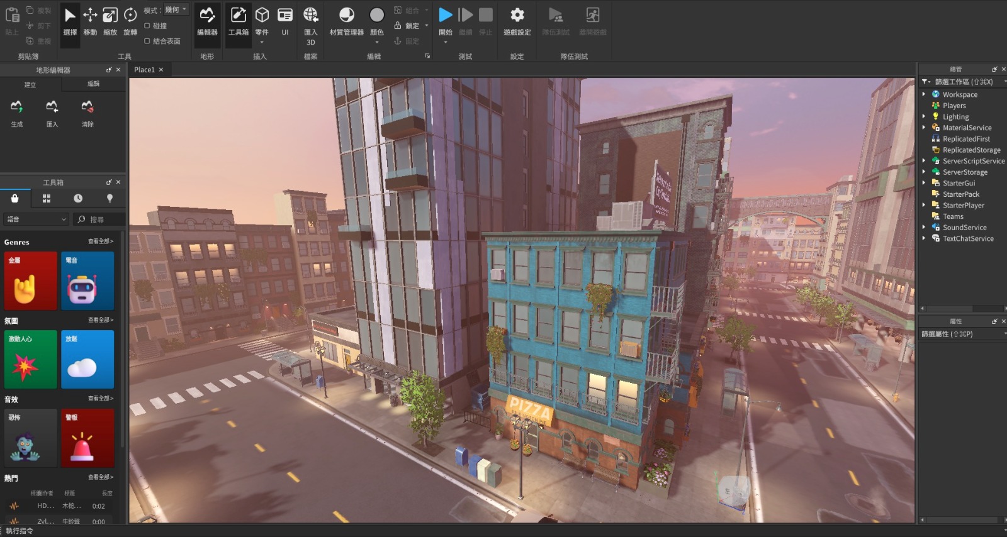Open the 模式 幾何 mode dropdown
This screenshot has height=537, width=1007.
pos(176,10)
